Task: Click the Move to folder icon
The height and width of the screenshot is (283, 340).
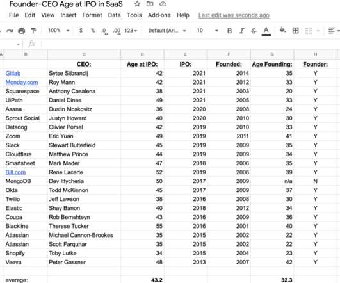Action: click(150, 4)
